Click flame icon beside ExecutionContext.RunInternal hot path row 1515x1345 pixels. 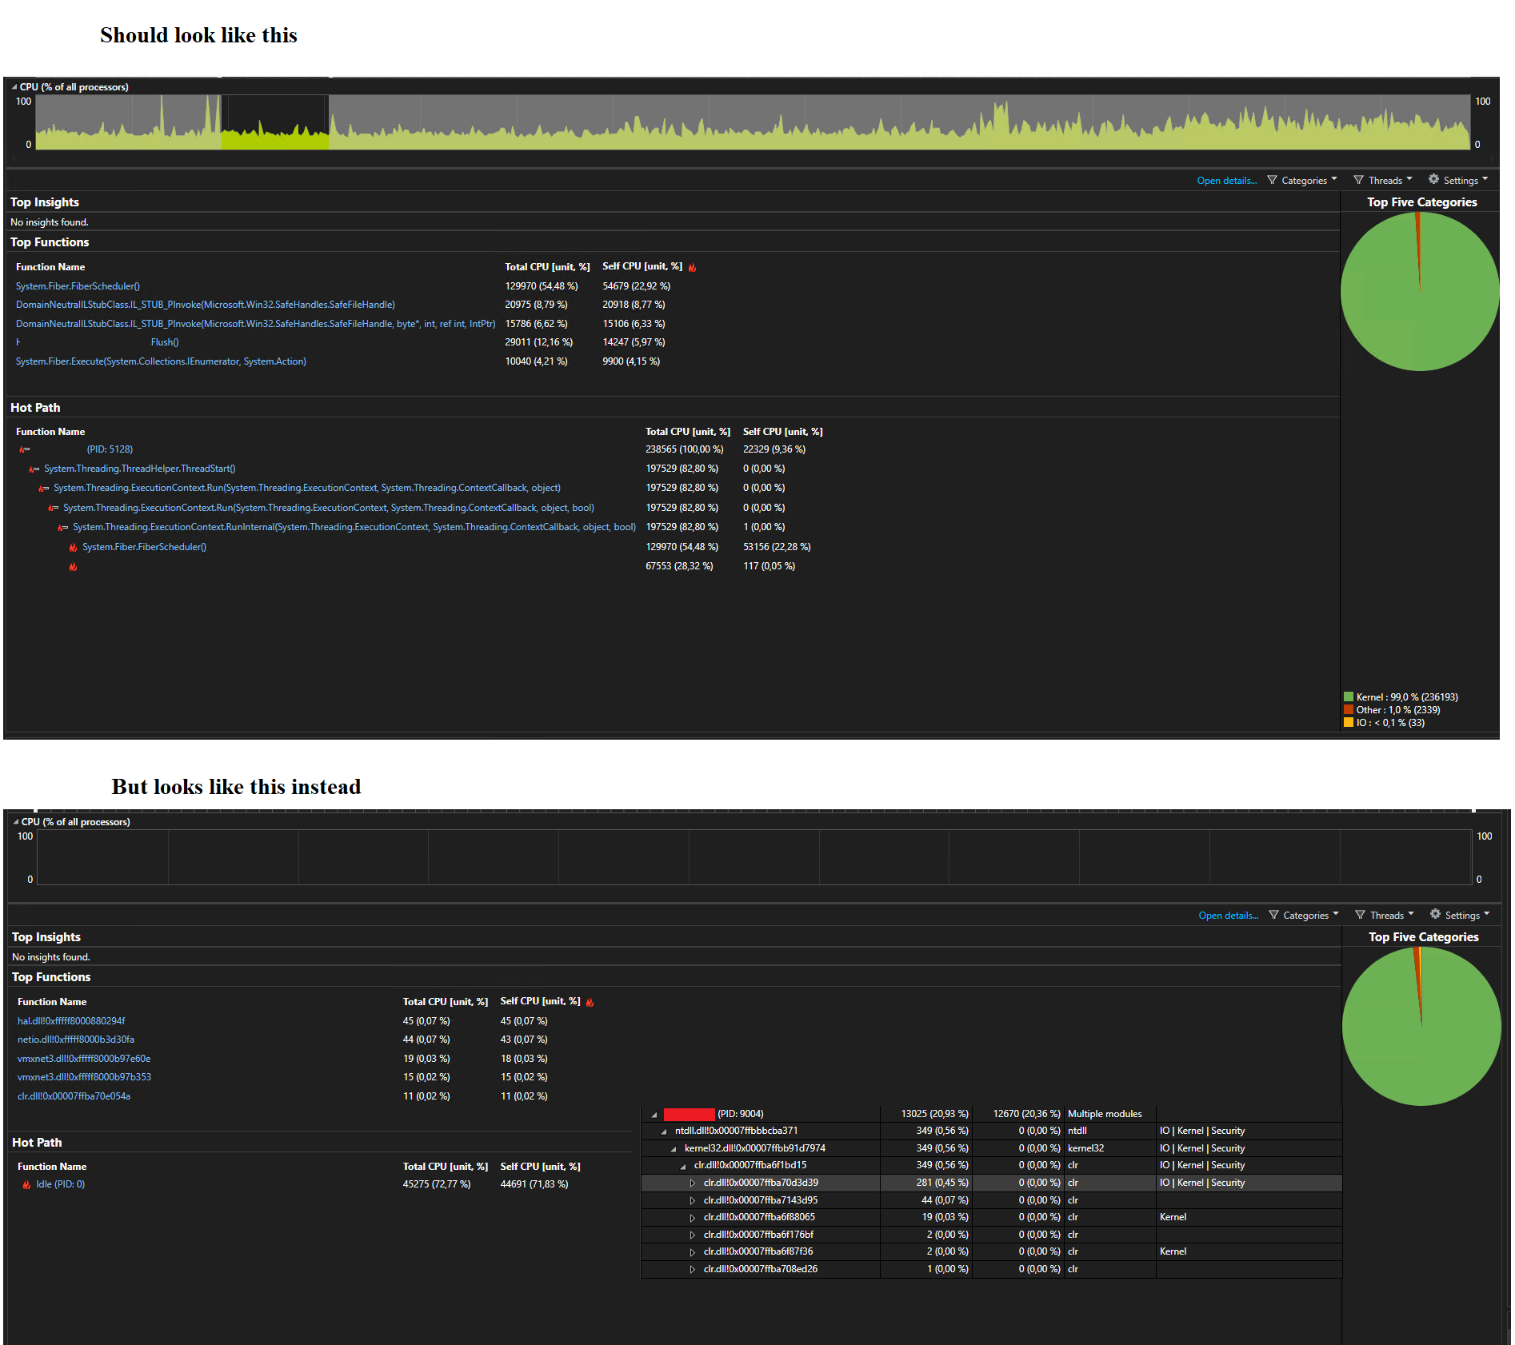coord(62,528)
